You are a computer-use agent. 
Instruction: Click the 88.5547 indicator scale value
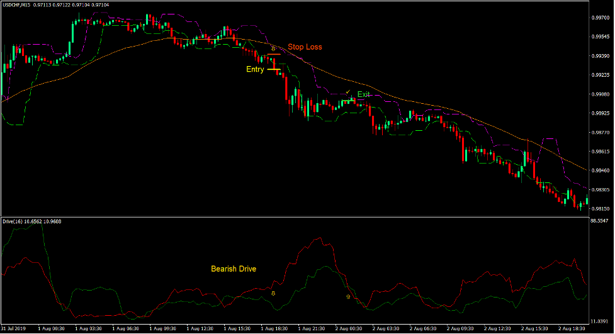point(601,221)
